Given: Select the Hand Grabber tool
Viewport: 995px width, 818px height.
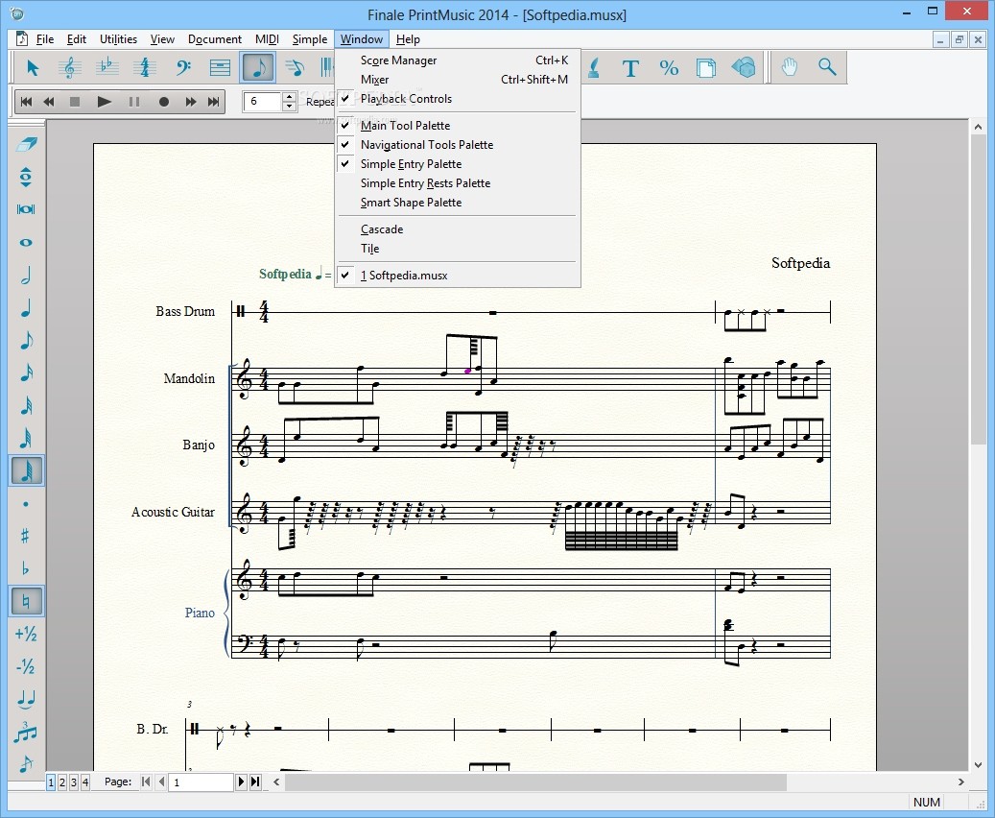Looking at the screenshot, I should pos(790,67).
